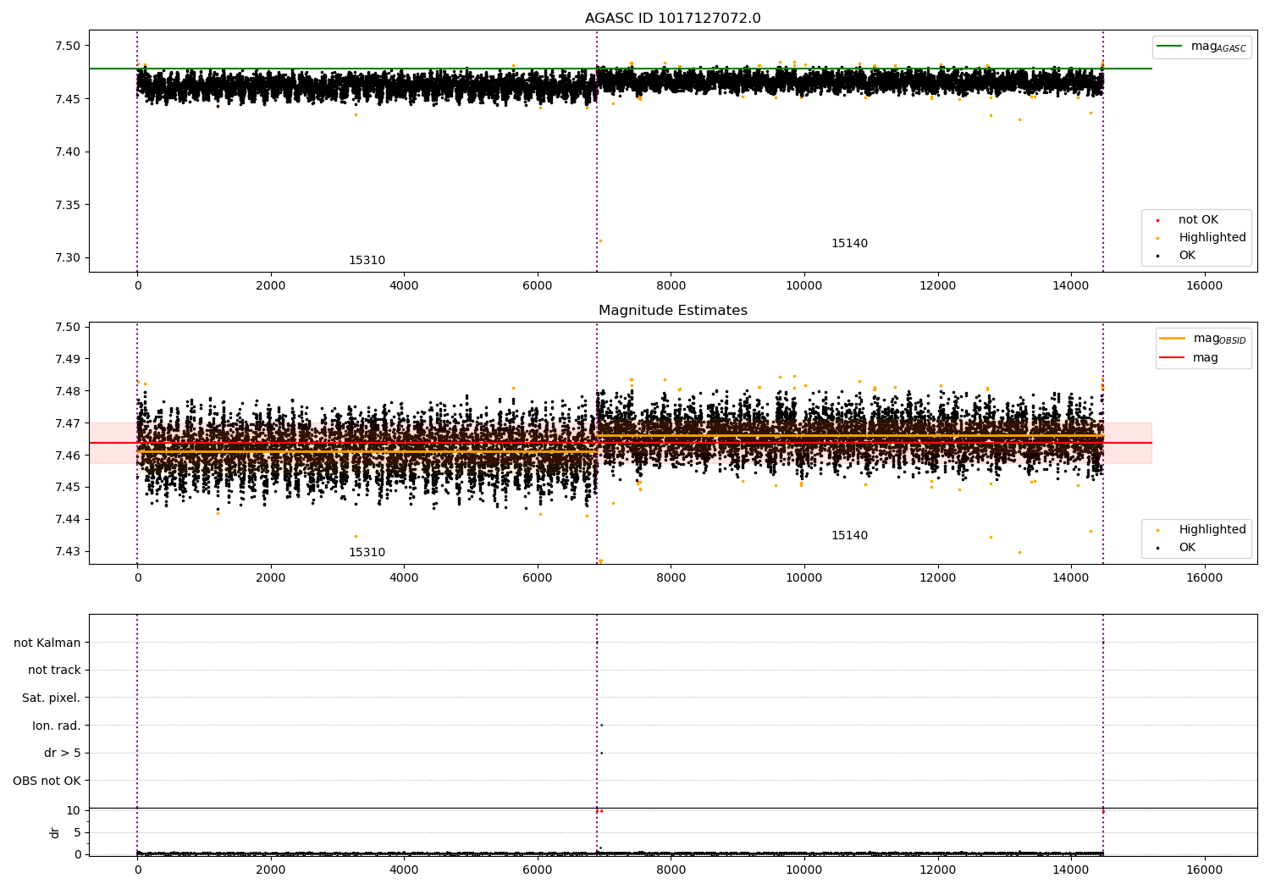Click the 15310 label in Magnitude Estimates plot
The image size is (1270, 889).
tap(367, 553)
